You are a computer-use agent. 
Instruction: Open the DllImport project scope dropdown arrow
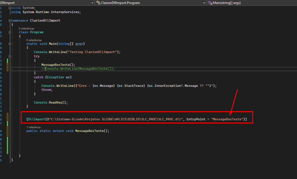click(92, 3)
